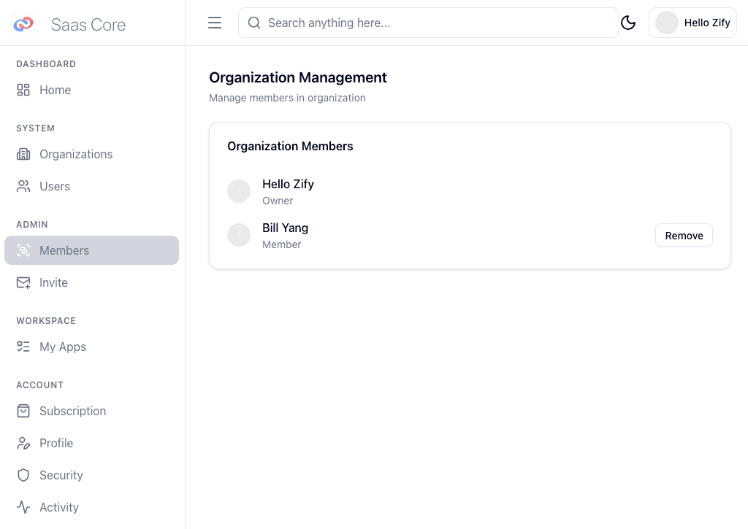Click the Activity pulse icon
748x529 pixels.
(x=23, y=507)
